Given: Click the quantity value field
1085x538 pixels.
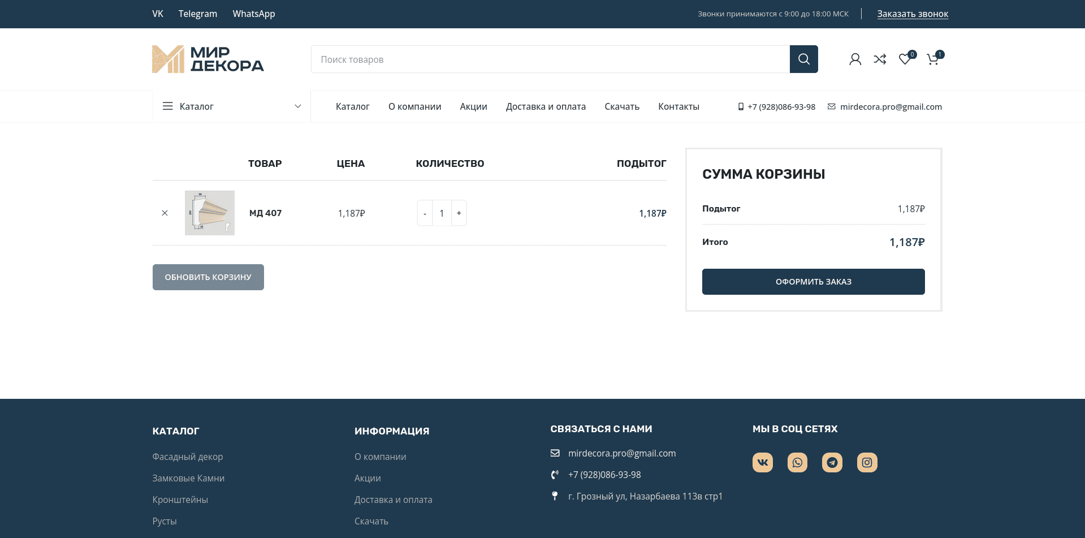Looking at the screenshot, I should coord(442,213).
